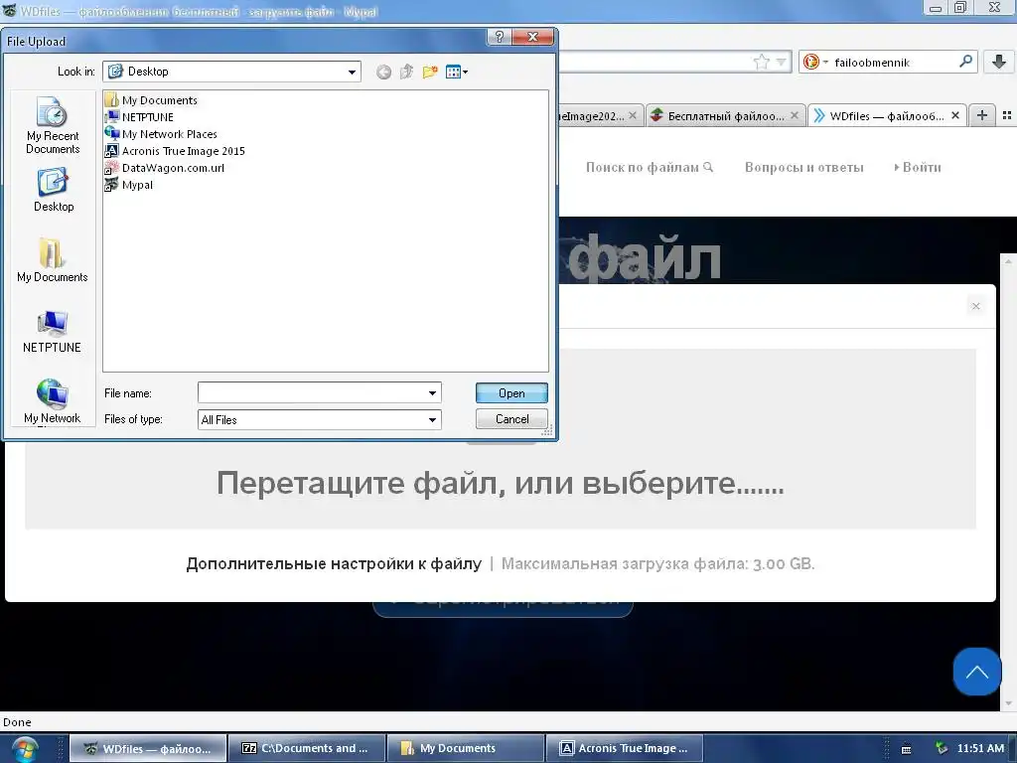This screenshot has width=1017, height=763.
Task: Open the Windows Start button
Action: coord(25,749)
